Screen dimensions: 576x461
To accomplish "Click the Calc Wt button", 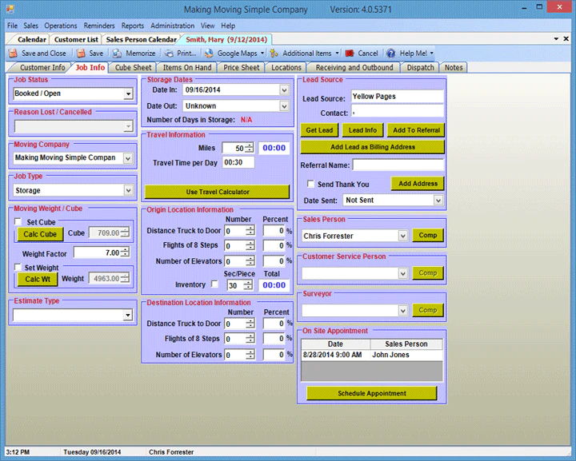I will pos(38,279).
